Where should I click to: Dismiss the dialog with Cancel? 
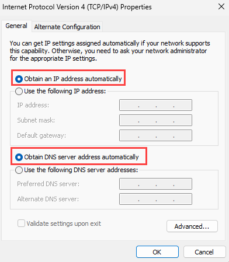tap(204, 252)
